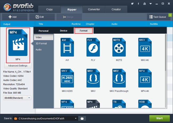The width and height of the screenshot is (173, 123).
Task: Switch to the Copy module tab
Action: tap(49, 9)
